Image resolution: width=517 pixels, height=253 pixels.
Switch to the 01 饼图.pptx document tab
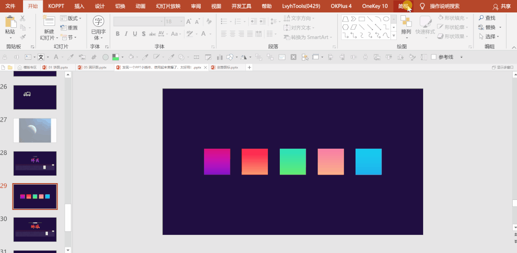tap(58, 67)
